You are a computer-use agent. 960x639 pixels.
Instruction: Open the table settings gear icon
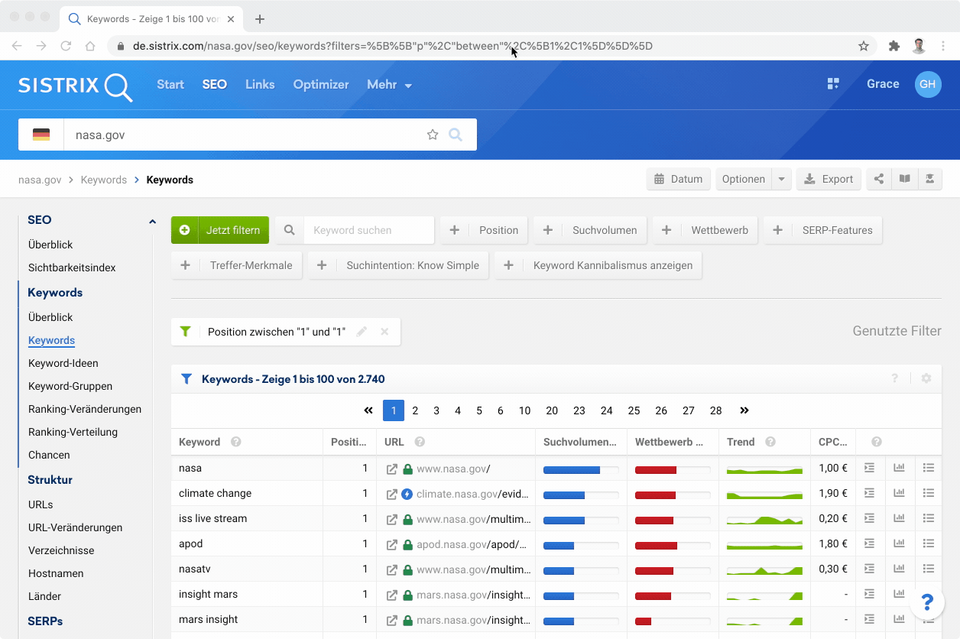[926, 378]
